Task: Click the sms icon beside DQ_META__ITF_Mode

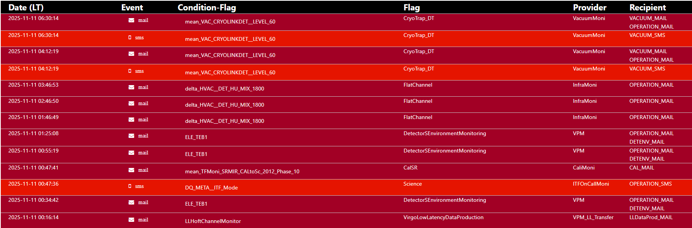Action: click(130, 186)
